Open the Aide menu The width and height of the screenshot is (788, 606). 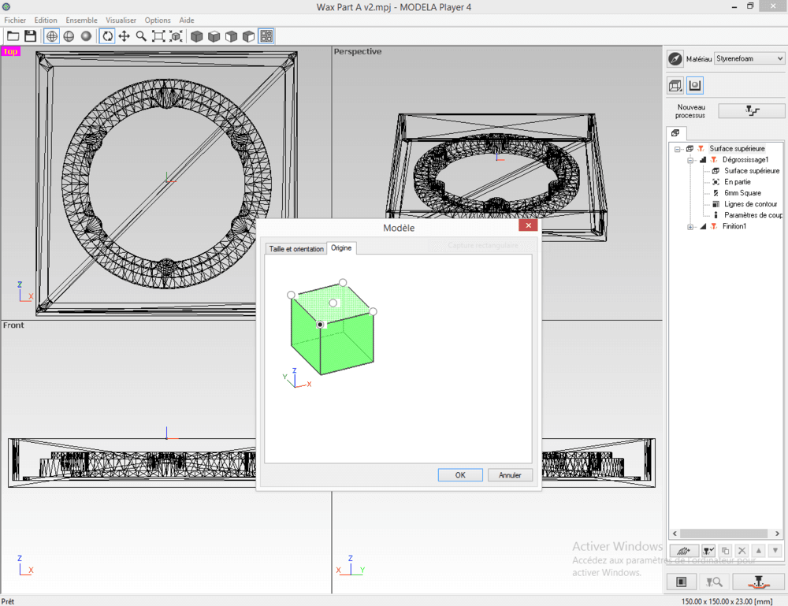(x=187, y=20)
